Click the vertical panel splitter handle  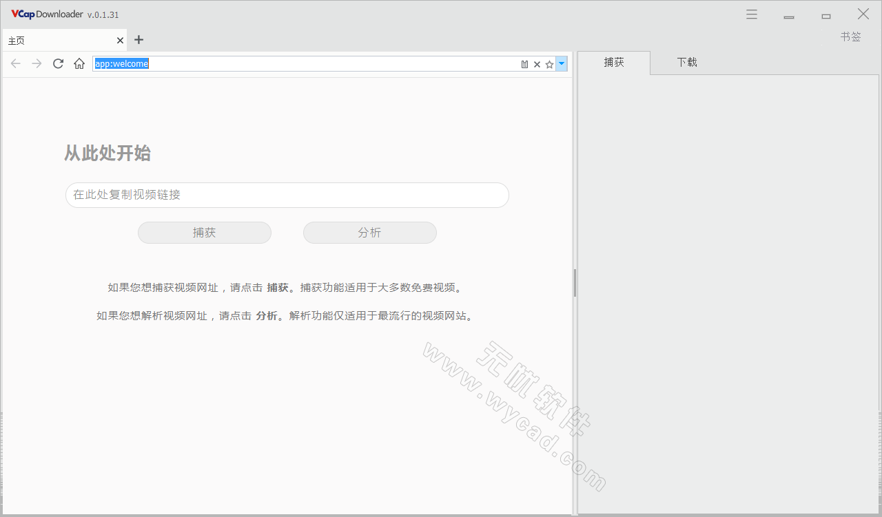575,282
